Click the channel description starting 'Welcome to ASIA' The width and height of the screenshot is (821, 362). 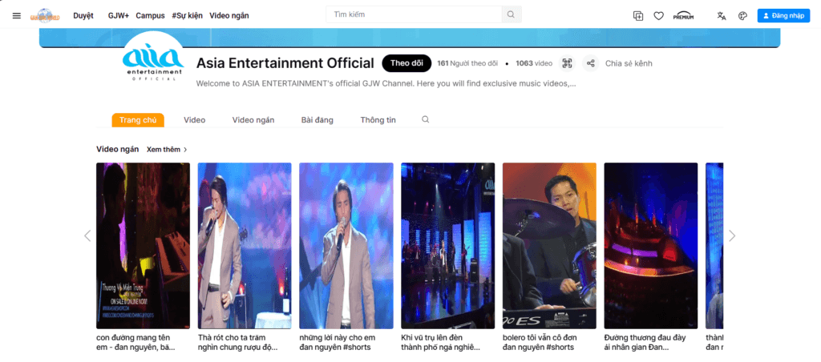click(386, 83)
